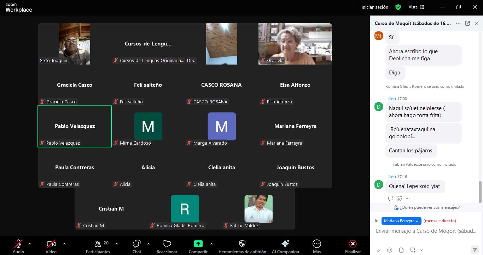Click the emoji picker in chat composer
Screen dimensions: 483x255
(x=390, y=250)
